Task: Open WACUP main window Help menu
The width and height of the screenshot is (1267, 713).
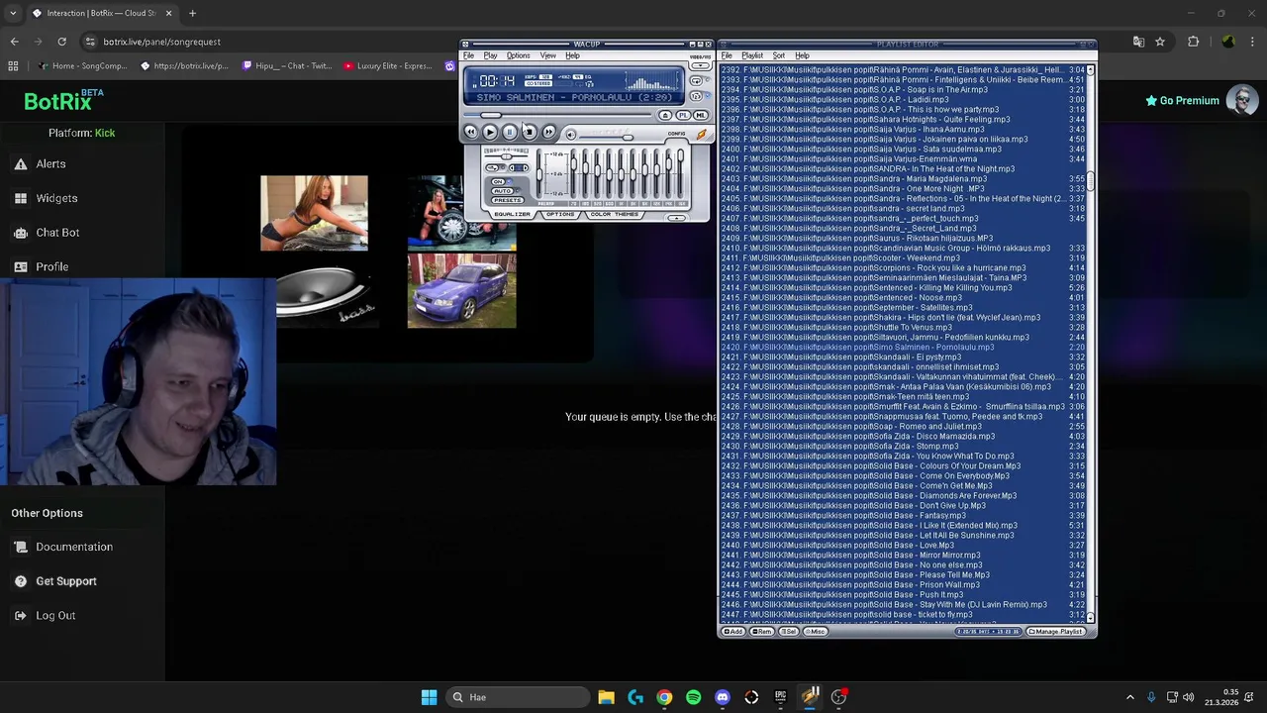Action: (572, 55)
